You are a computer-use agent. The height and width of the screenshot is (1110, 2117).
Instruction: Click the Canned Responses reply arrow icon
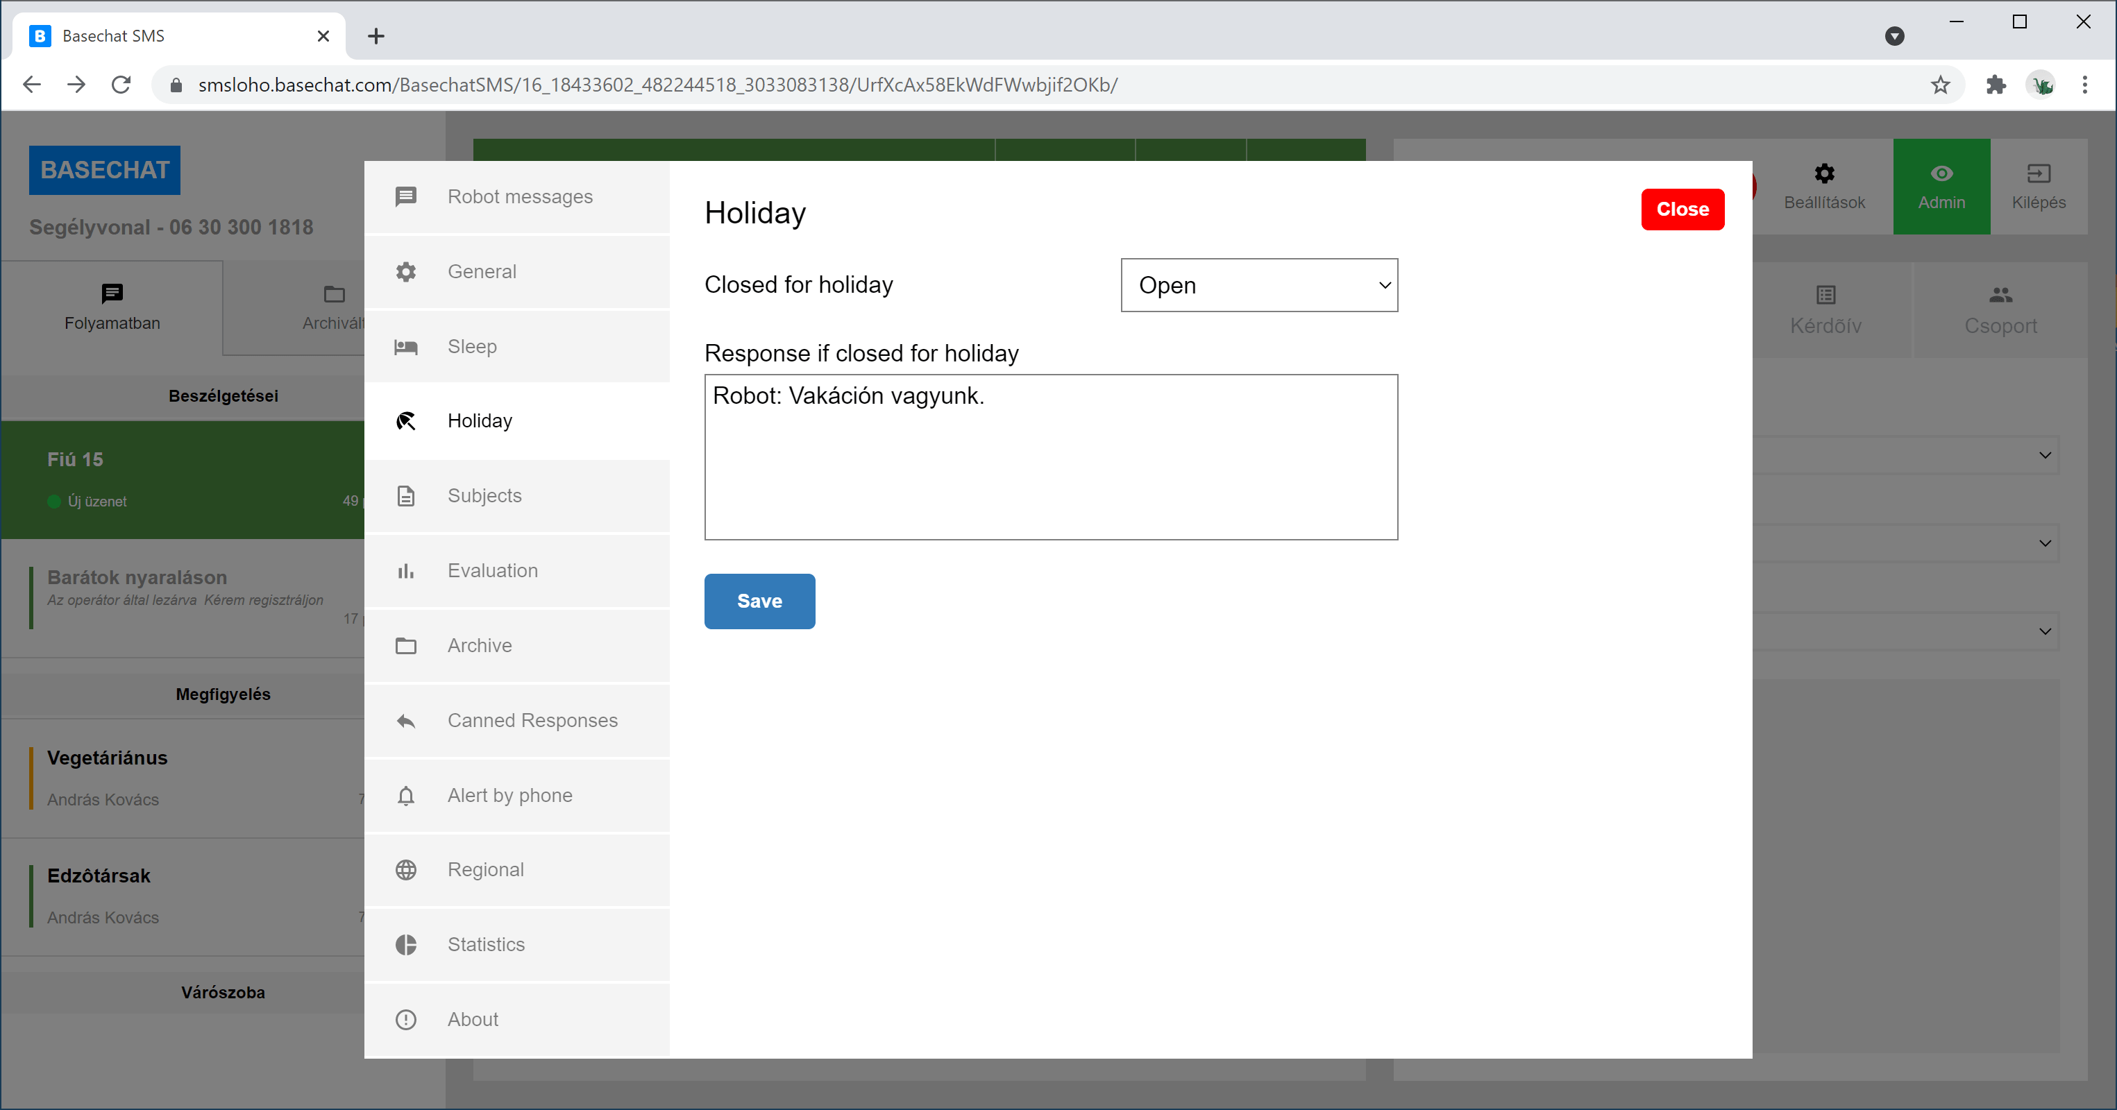pos(406,721)
